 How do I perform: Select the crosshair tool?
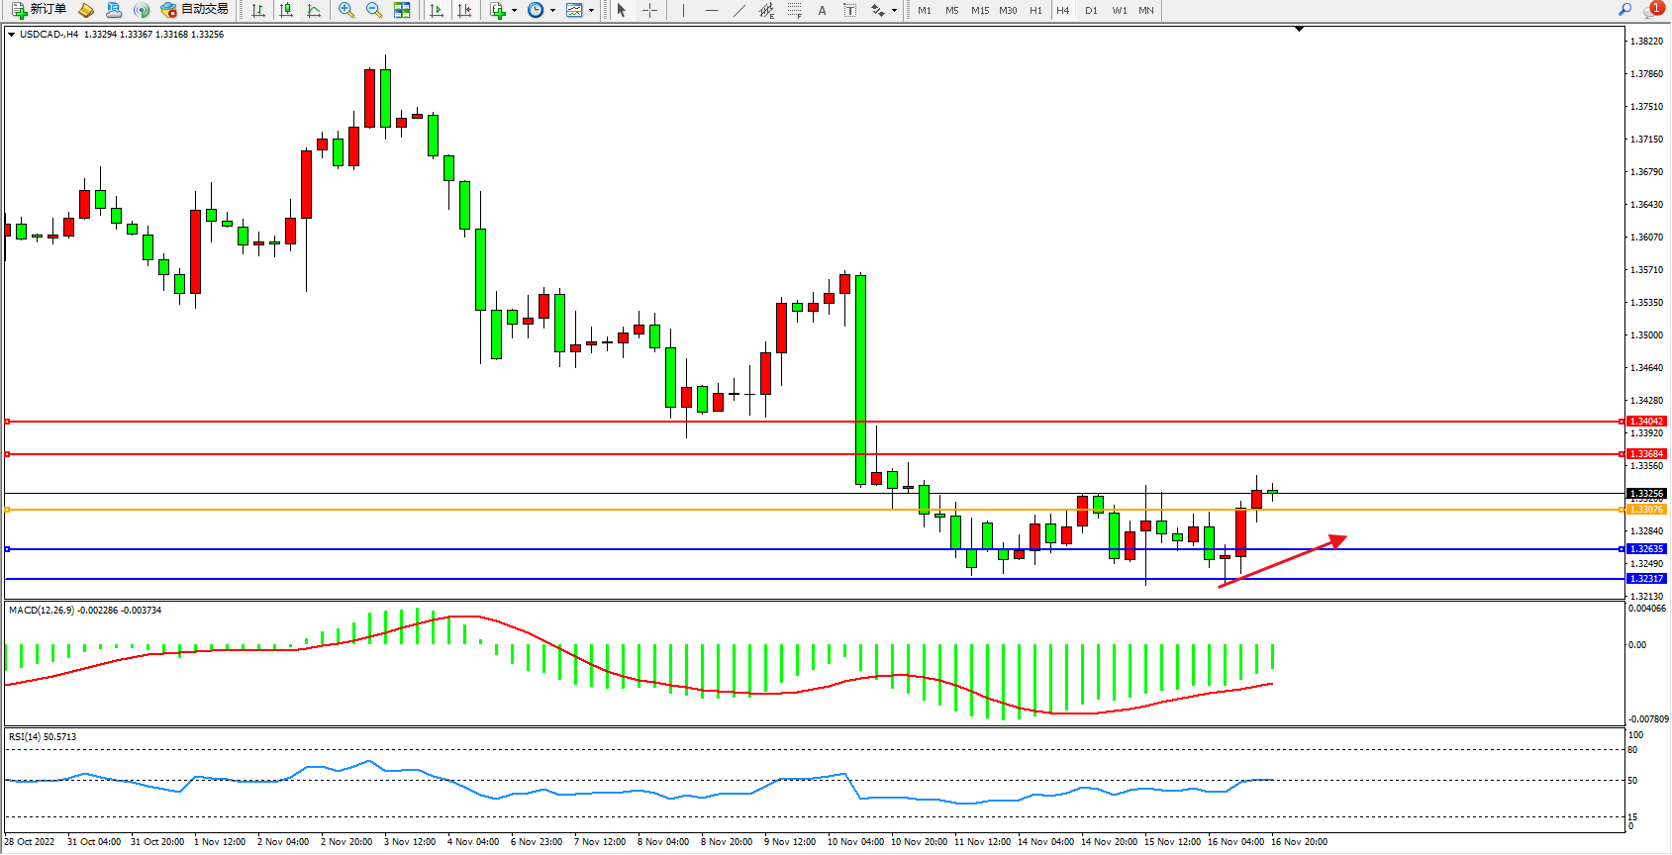click(x=650, y=10)
